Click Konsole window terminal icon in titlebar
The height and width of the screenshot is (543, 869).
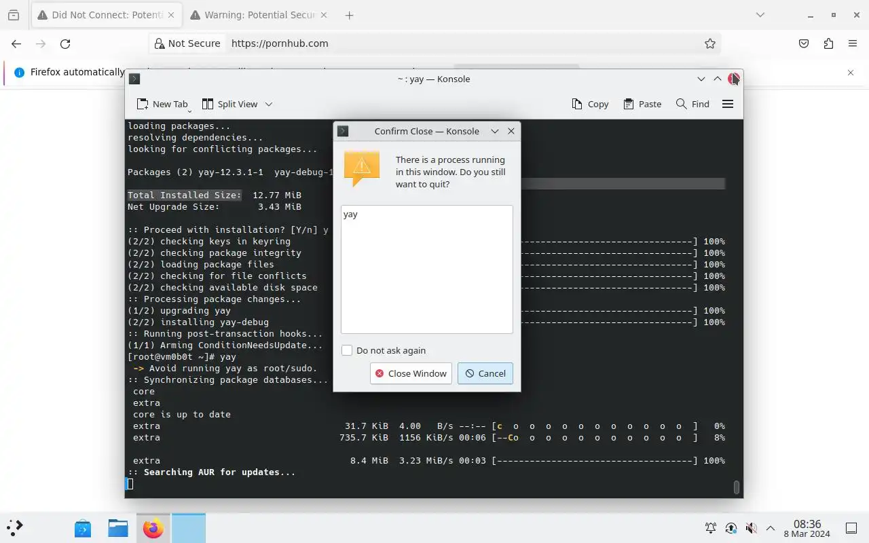[x=134, y=79]
